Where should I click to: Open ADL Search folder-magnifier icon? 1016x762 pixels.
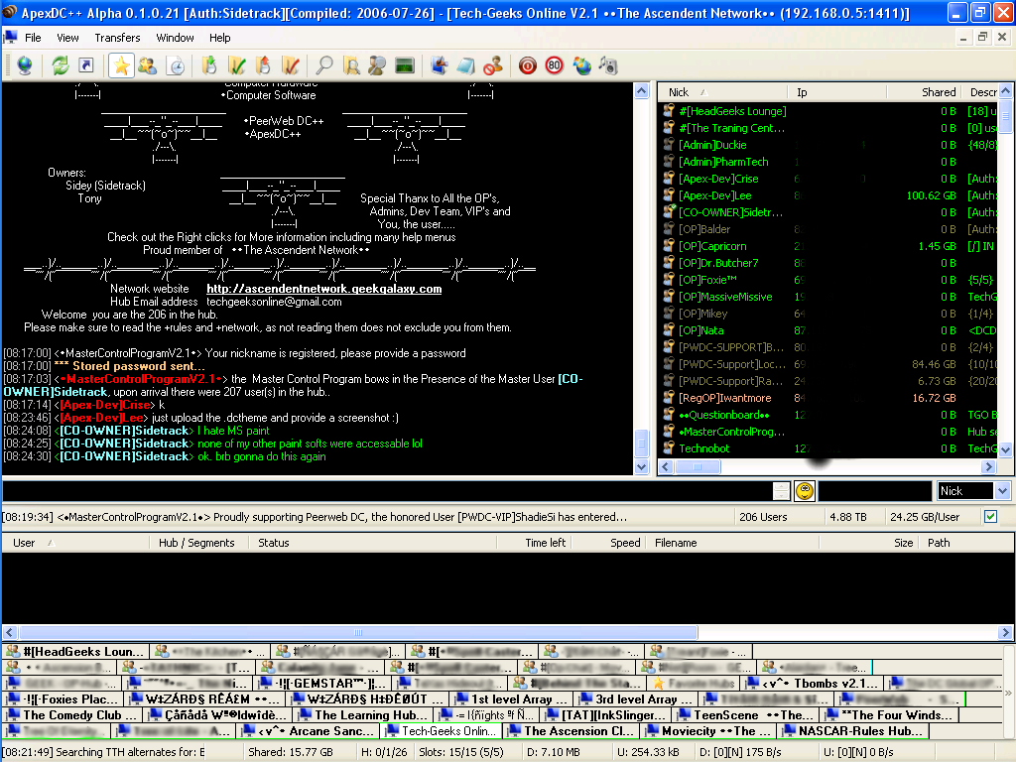(x=351, y=65)
